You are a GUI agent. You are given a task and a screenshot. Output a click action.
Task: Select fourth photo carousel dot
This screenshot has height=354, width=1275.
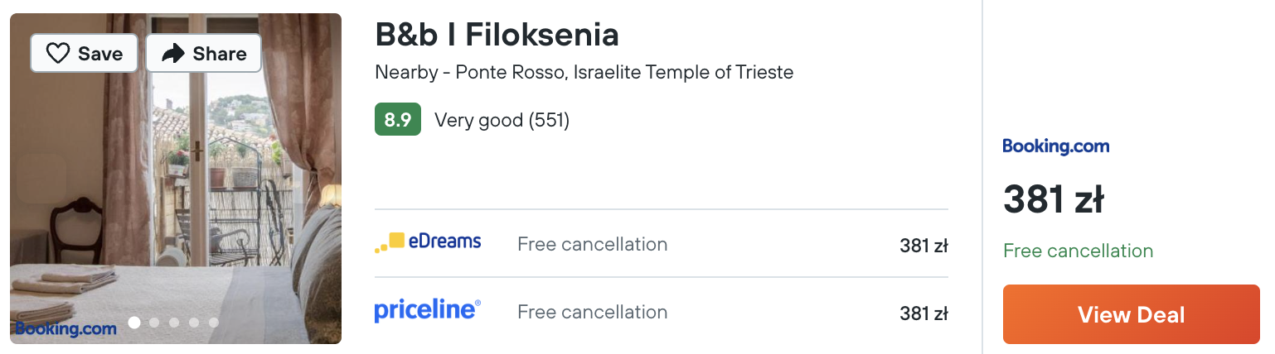[194, 323]
